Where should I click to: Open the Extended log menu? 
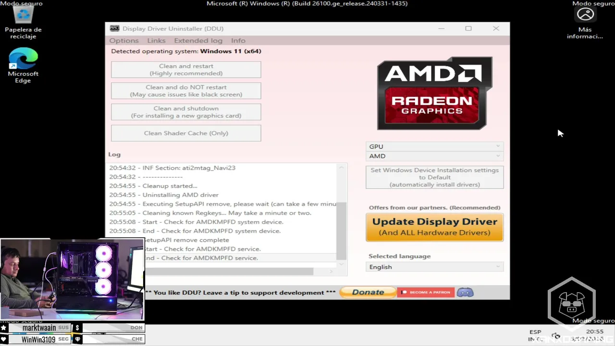[198, 41]
